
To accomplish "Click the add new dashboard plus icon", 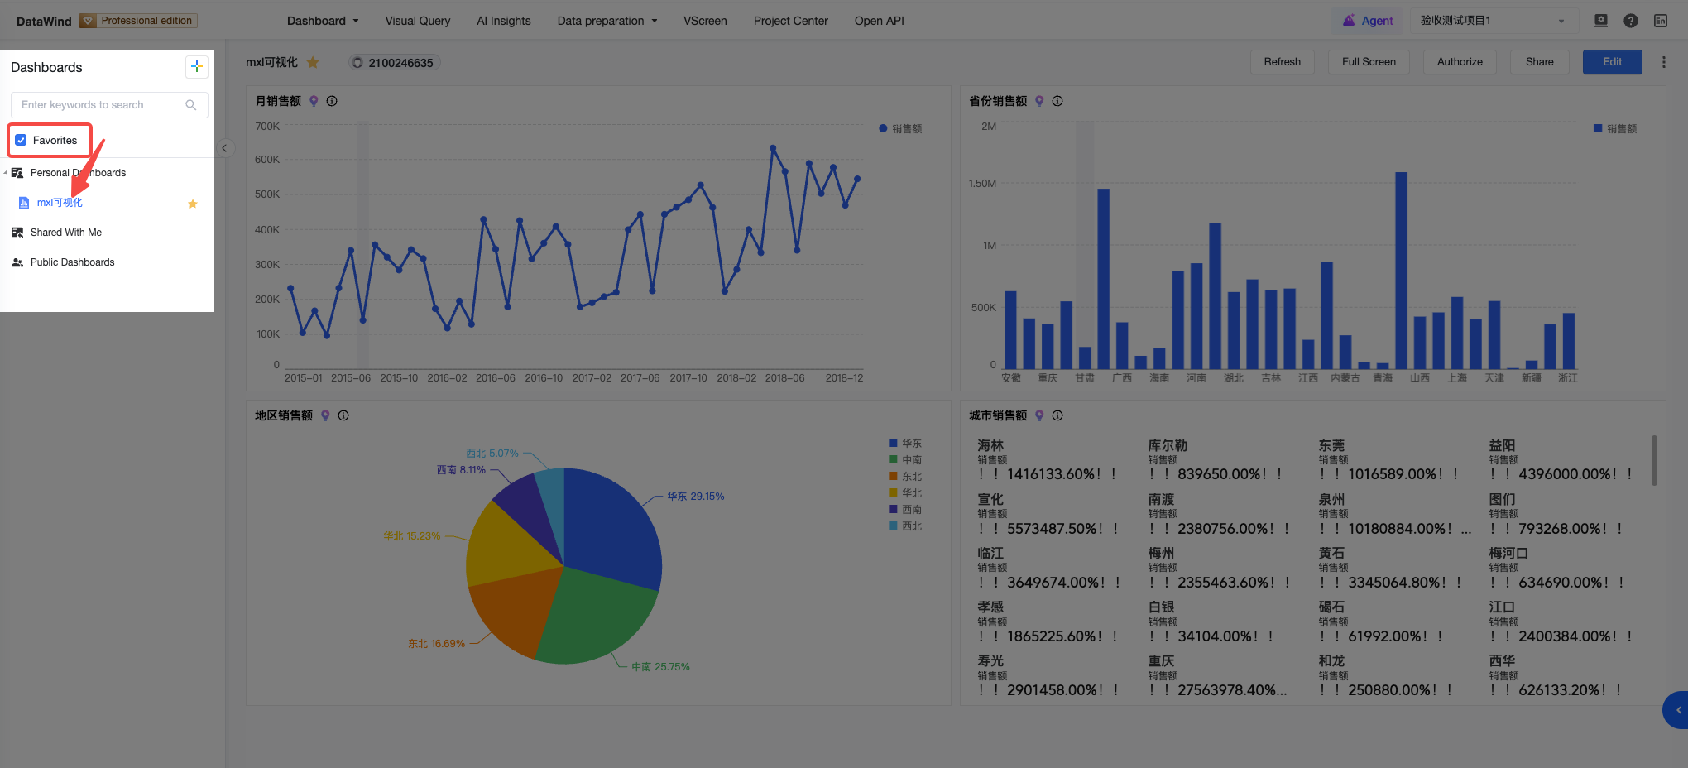I will click(x=196, y=67).
